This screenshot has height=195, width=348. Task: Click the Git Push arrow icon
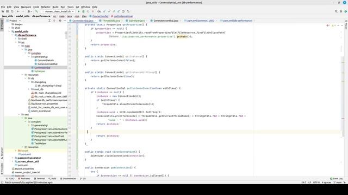[x=114, y=11]
